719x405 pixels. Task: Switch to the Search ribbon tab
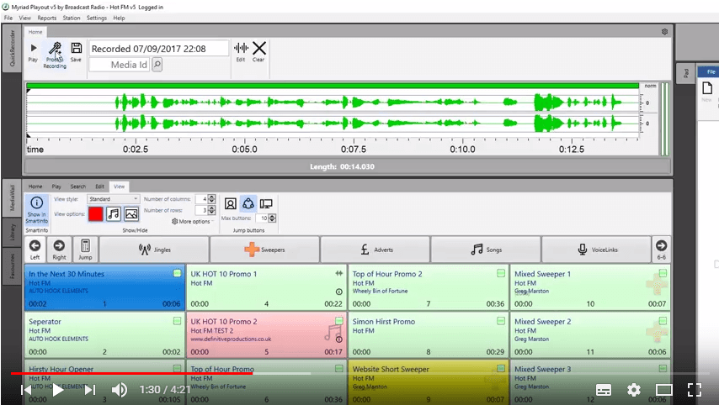point(77,187)
